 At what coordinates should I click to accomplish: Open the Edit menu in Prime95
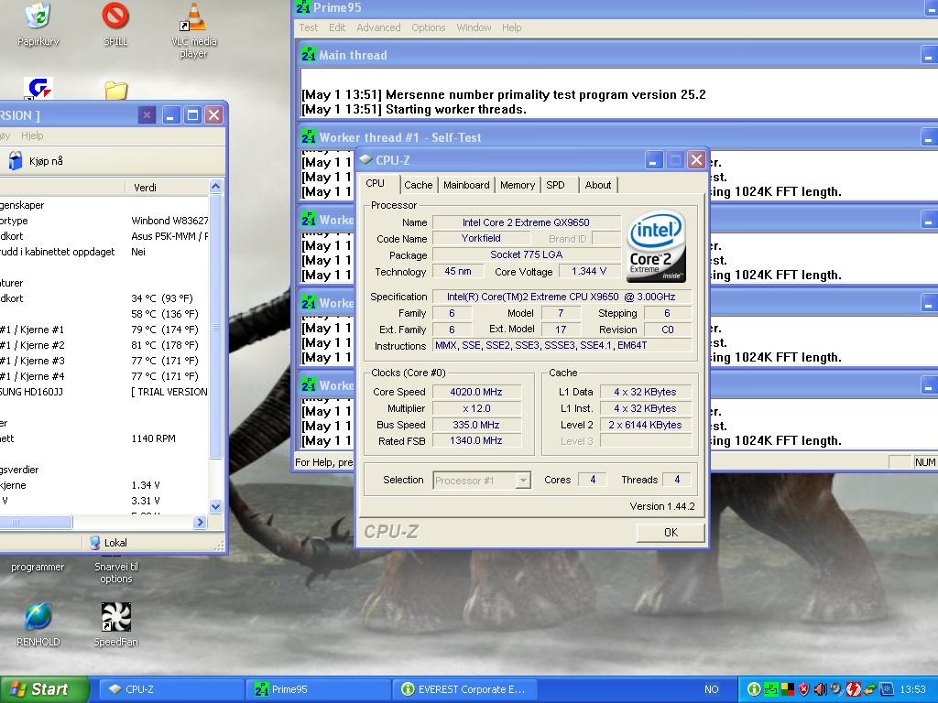(x=337, y=27)
